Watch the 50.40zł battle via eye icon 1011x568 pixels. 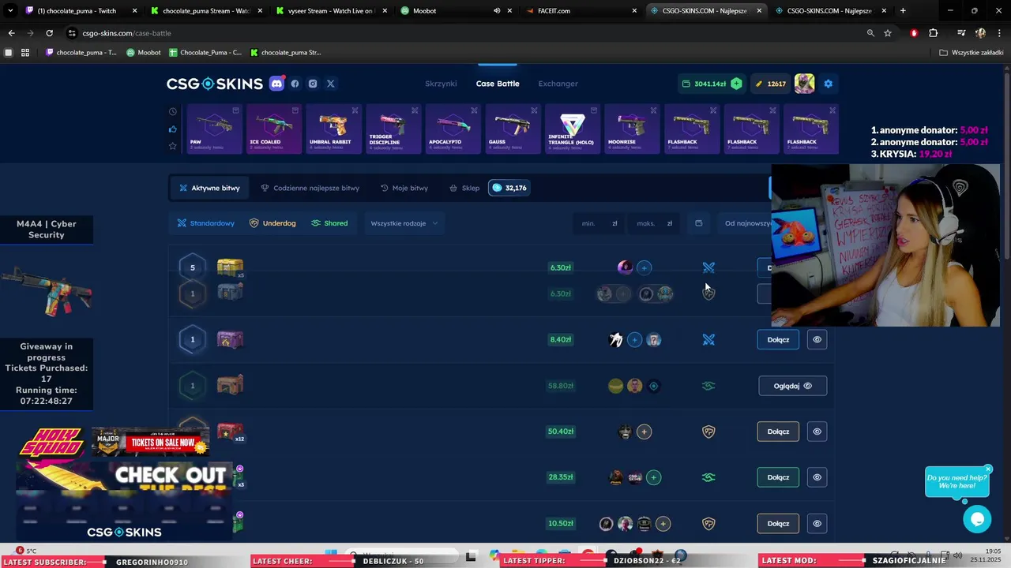pyautogui.click(x=817, y=432)
